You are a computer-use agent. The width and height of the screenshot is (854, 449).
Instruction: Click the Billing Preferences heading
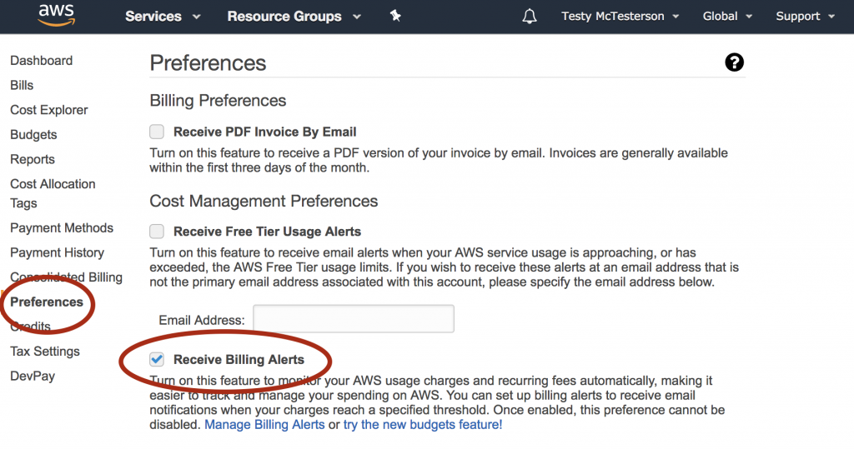point(218,101)
